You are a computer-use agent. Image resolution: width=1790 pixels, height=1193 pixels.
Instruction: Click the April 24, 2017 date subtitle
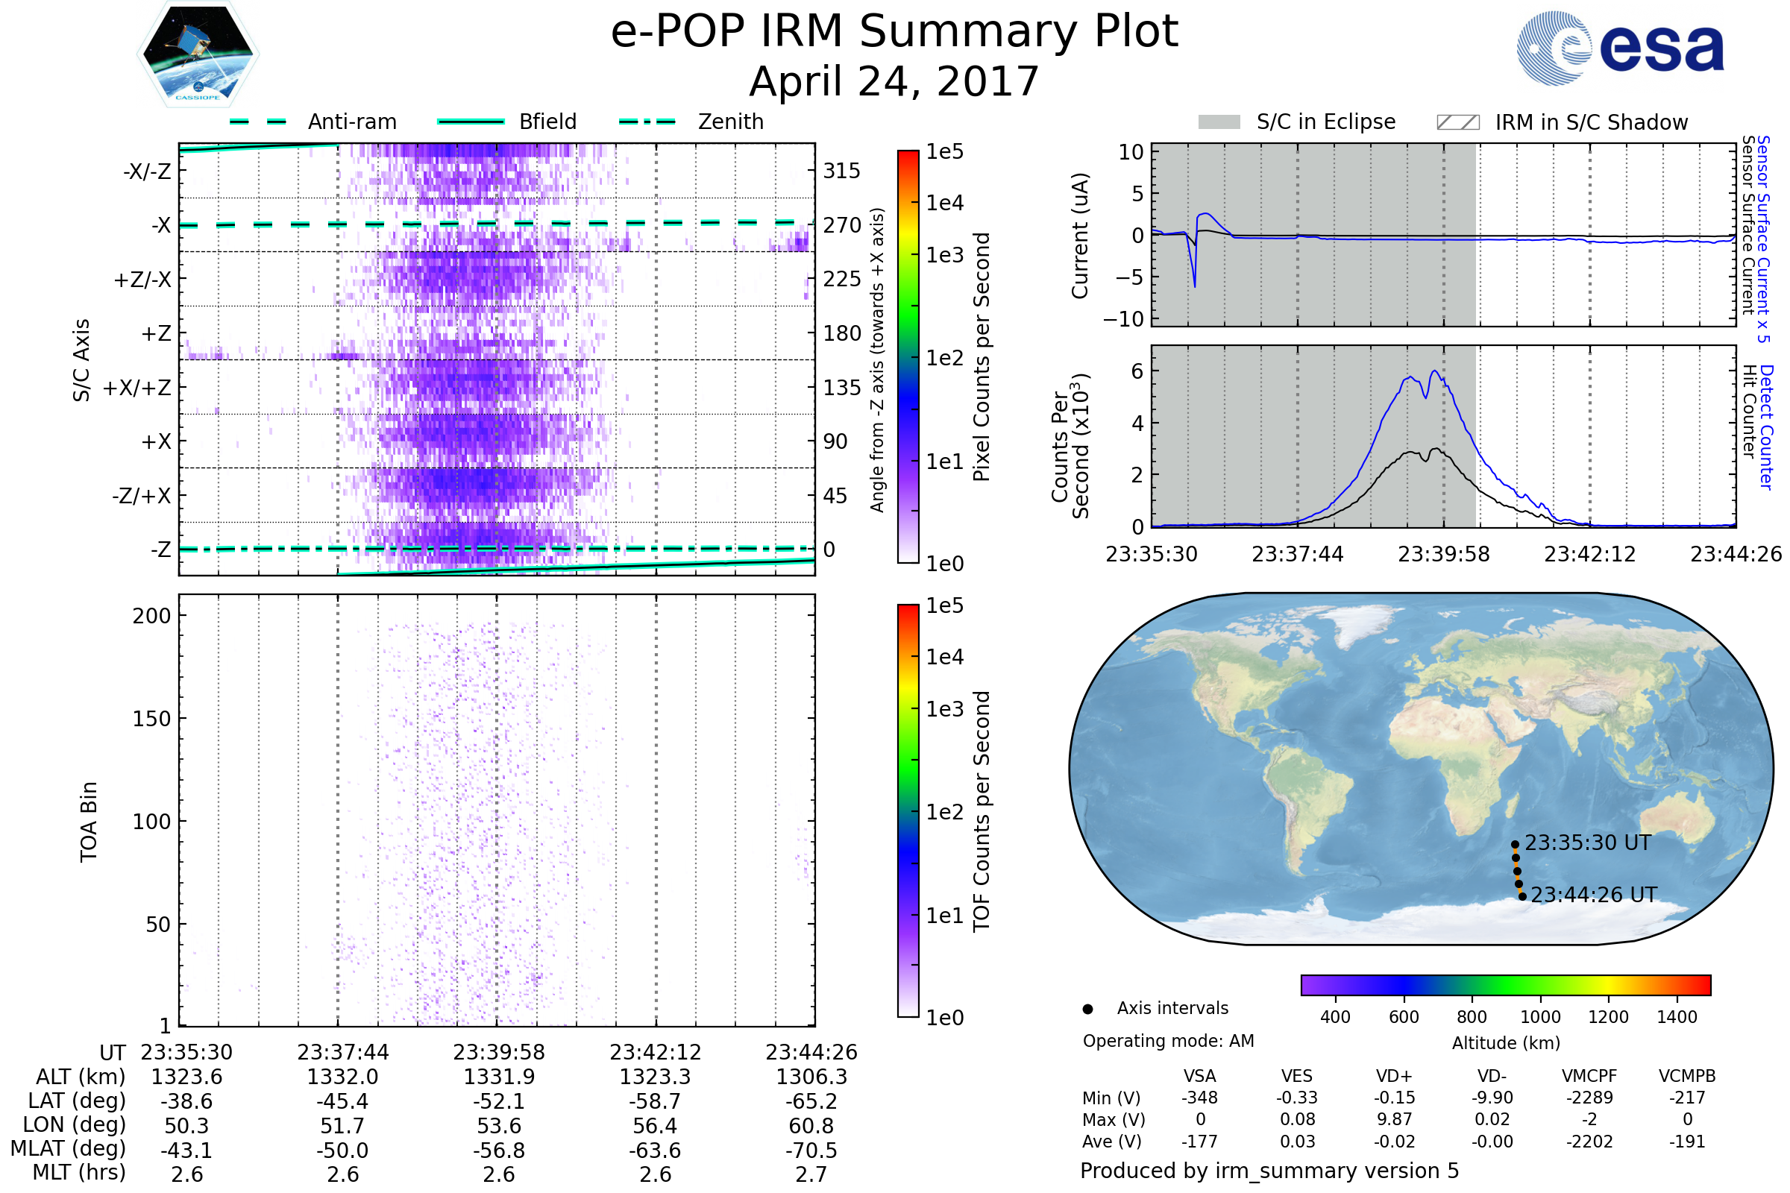coord(894,81)
